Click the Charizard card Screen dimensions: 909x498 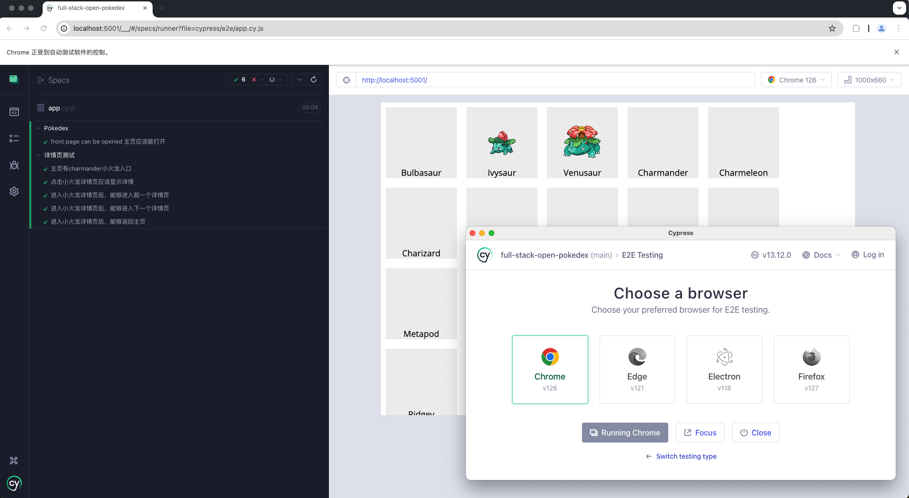pos(421,223)
